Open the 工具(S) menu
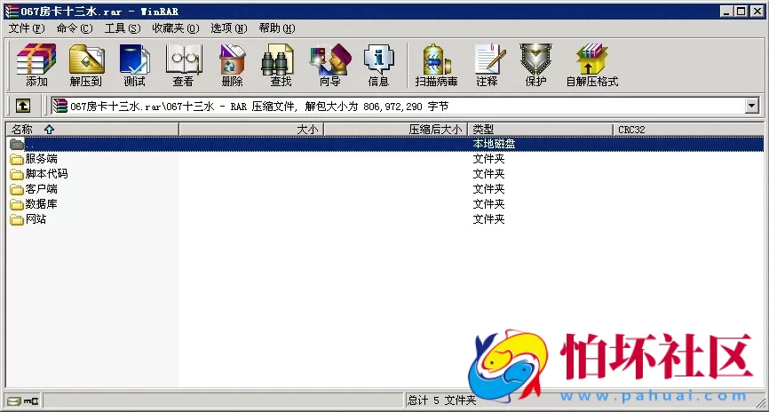The height and width of the screenshot is (412, 769). pos(123,28)
